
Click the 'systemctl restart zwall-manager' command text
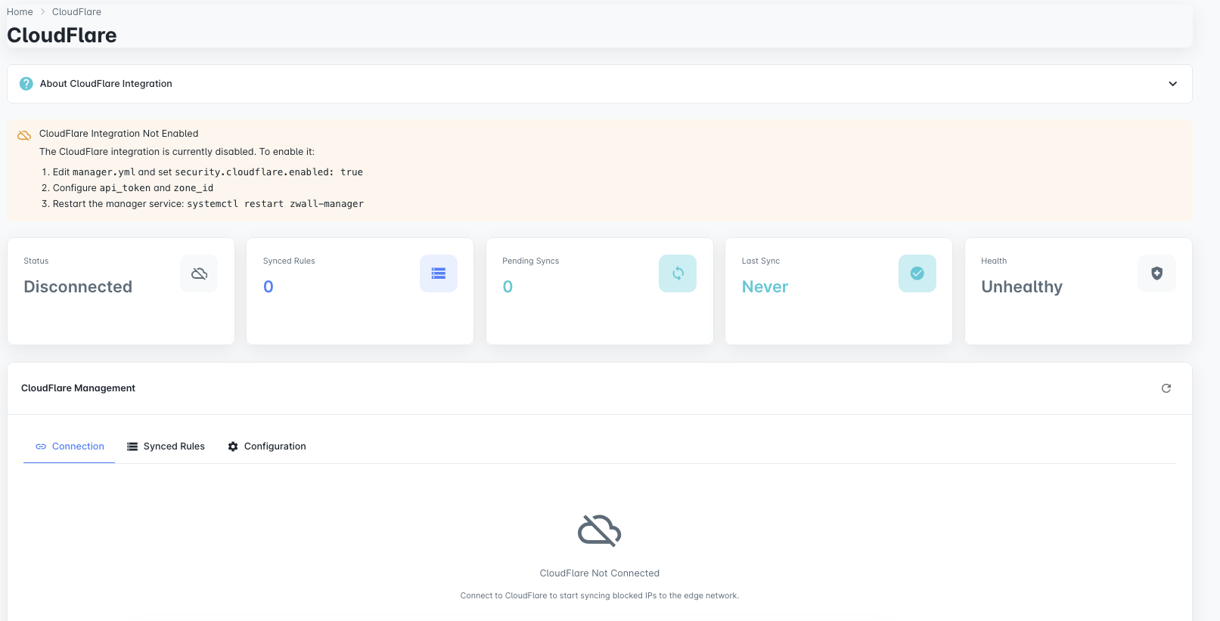tap(275, 204)
